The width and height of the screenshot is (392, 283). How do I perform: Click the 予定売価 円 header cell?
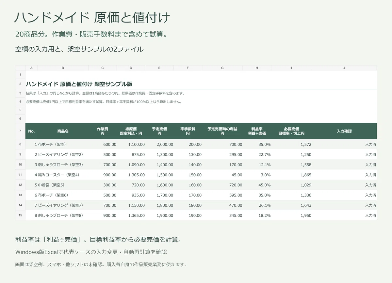pyautogui.click(x=159, y=131)
